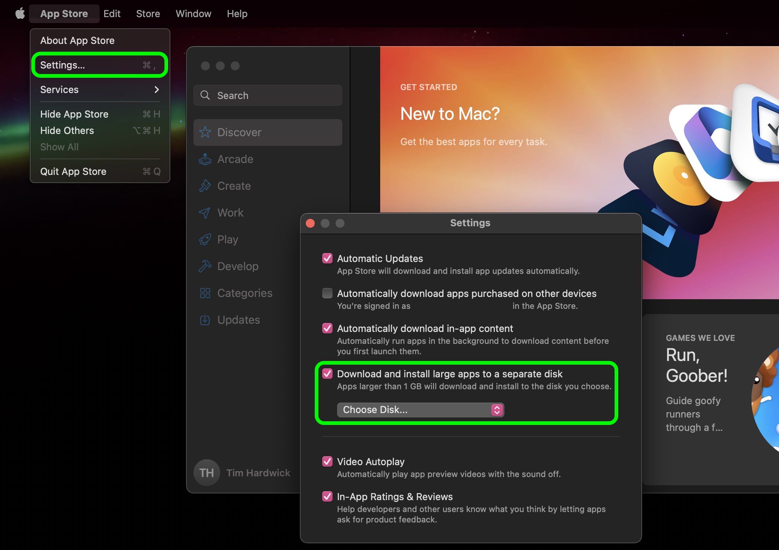Viewport: 779px width, 550px height.
Task: Select Settings from the App Store menu
Action: coord(62,65)
